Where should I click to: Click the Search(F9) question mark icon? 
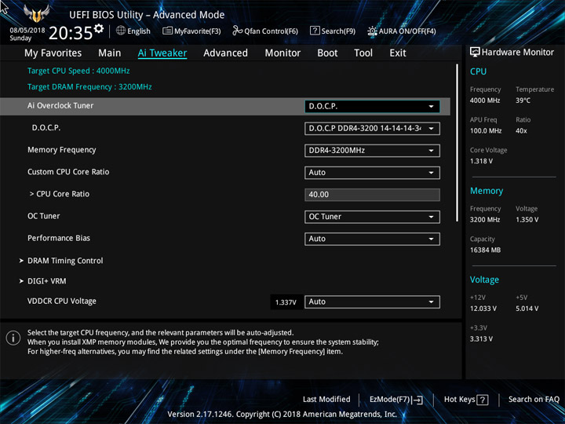315,31
